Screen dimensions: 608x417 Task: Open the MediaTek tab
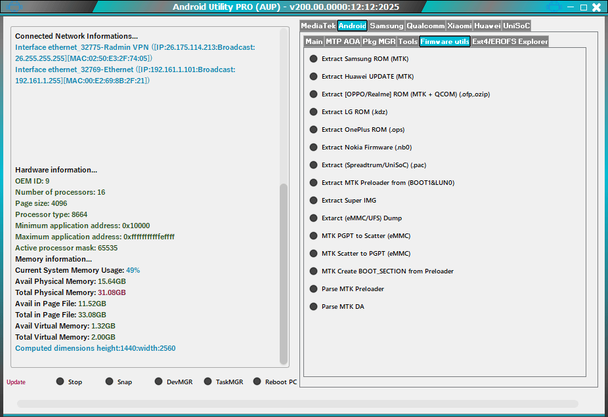click(x=318, y=26)
